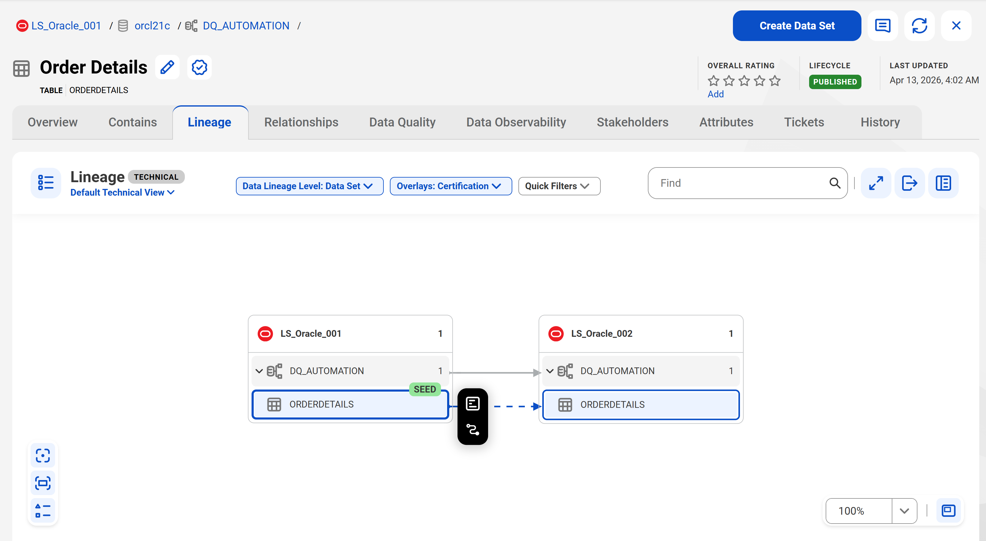Open the comments panel icon

[883, 26]
